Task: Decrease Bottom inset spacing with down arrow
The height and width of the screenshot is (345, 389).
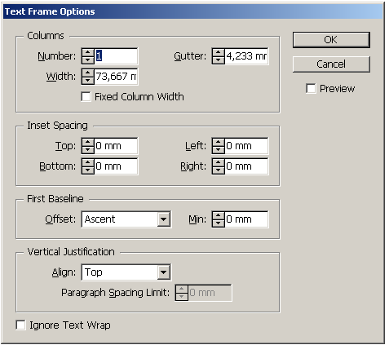Action: 88,170
